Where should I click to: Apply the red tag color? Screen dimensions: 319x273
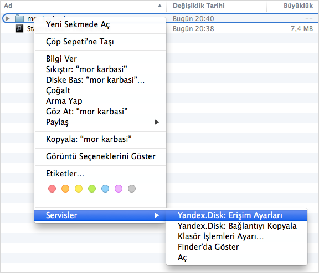[x=52, y=189]
